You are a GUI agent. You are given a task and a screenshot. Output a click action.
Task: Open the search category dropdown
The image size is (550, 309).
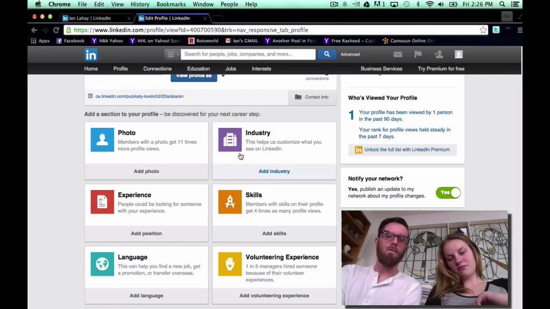point(172,54)
